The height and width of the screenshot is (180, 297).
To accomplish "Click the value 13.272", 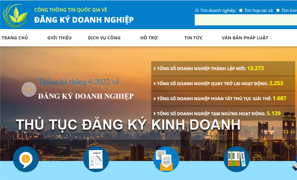I will coord(255,68).
